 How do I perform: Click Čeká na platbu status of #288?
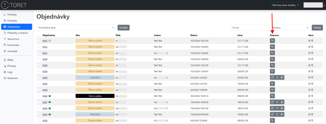95,96
